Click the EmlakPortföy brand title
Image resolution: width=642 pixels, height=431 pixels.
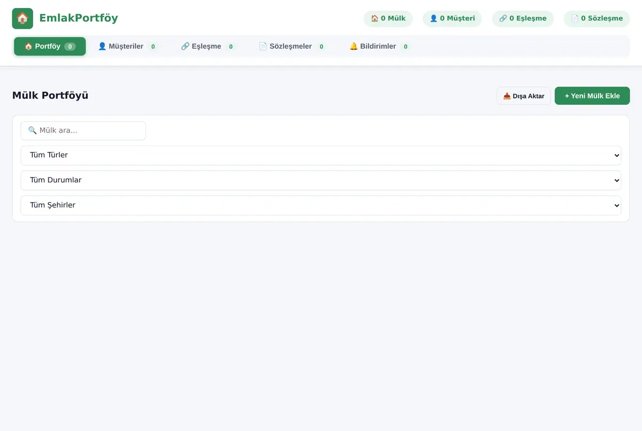pos(79,18)
